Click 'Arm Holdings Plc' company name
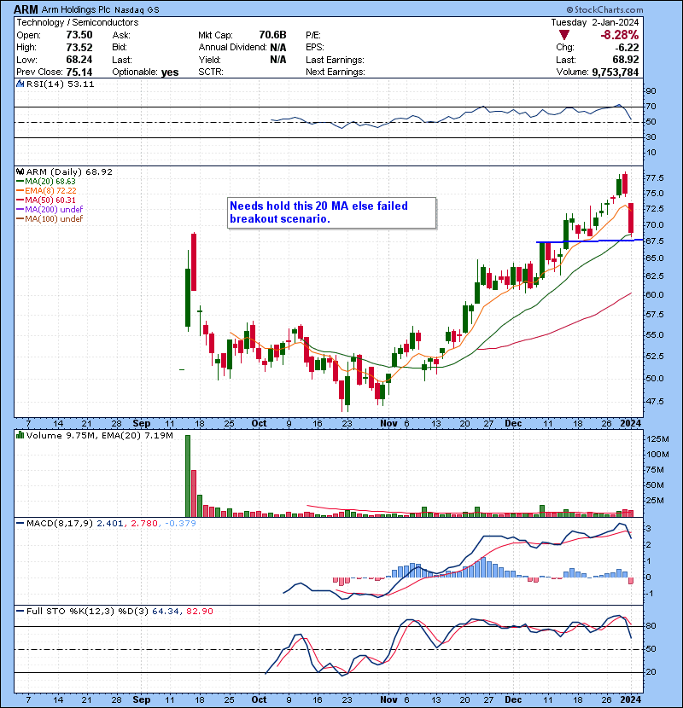This screenshot has width=683, height=708. pyautogui.click(x=76, y=9)
